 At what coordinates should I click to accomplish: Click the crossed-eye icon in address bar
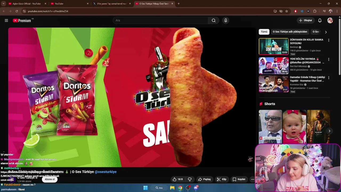(281, 11)
